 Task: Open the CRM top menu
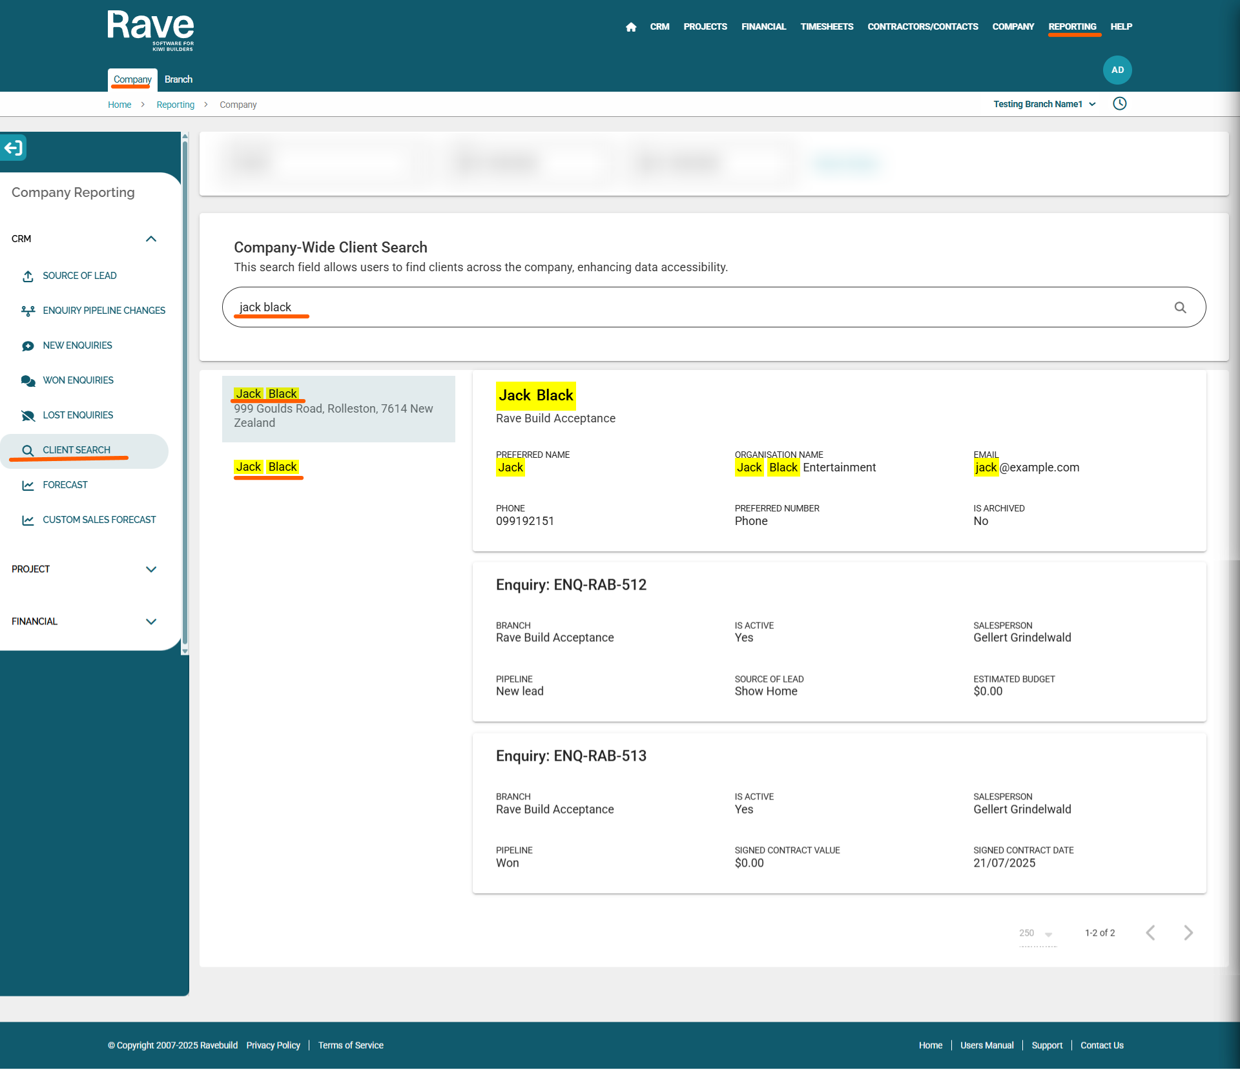point(659,27)
